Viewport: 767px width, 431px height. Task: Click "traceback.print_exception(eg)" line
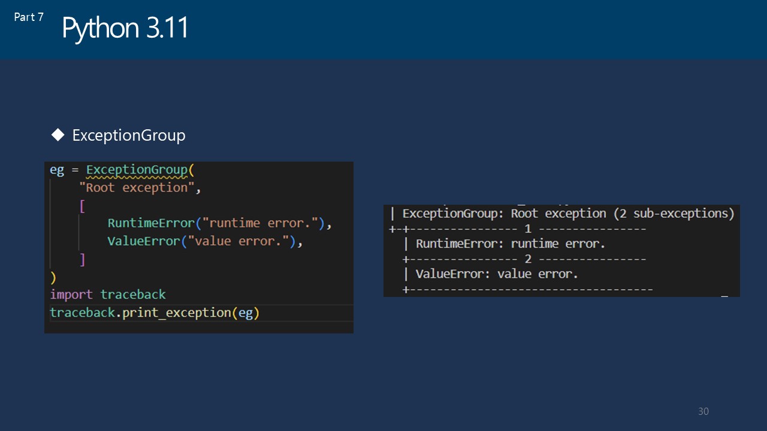click(x=155, y=313)
